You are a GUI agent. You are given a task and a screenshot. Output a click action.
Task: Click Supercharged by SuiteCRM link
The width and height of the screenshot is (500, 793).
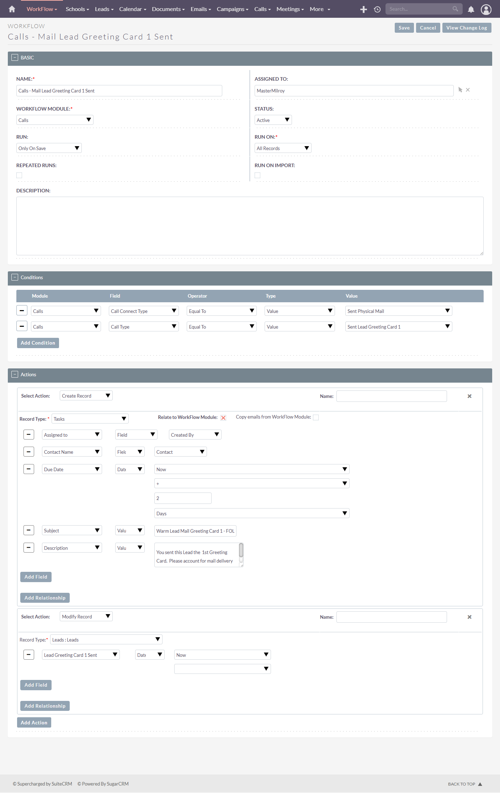[42, 784]
